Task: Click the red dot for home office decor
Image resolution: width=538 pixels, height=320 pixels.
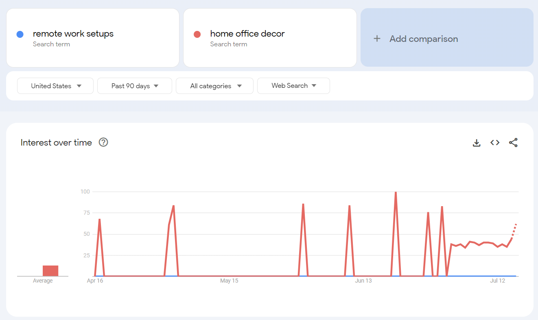Action: click(x=197, y=35)
